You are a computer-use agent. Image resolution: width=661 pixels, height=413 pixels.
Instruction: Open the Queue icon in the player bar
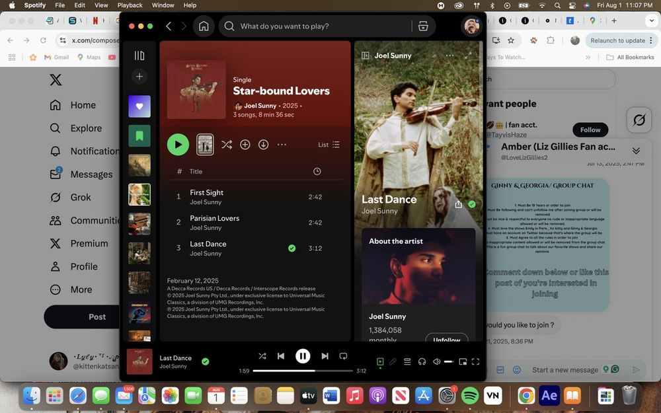coord(407,361)
